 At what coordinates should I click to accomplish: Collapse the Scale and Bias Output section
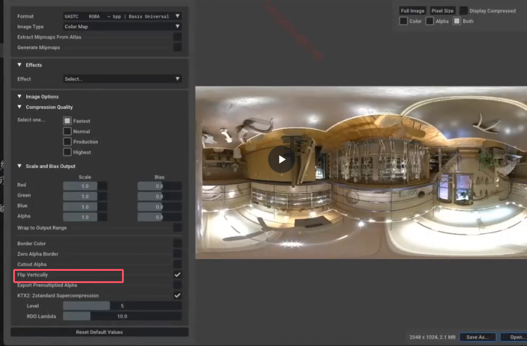tap(20, 166)
